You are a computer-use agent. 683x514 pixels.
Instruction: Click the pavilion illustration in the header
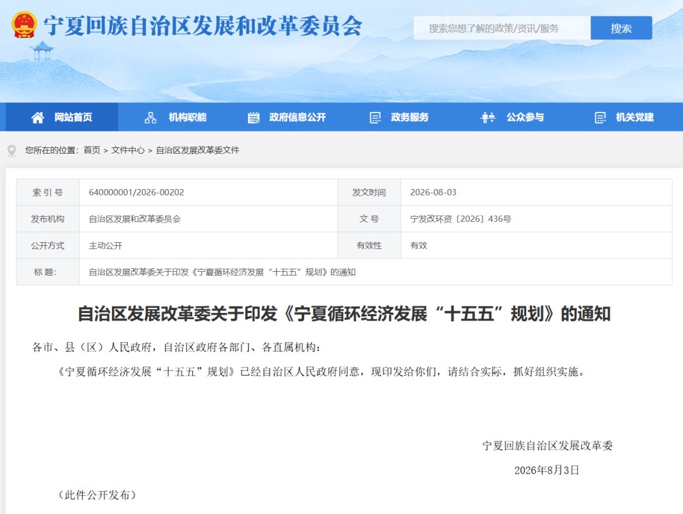pos(42,51)
